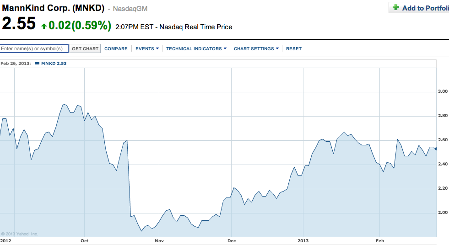
Task: Open the COMPARE option
Action: [x=116, y=49]
